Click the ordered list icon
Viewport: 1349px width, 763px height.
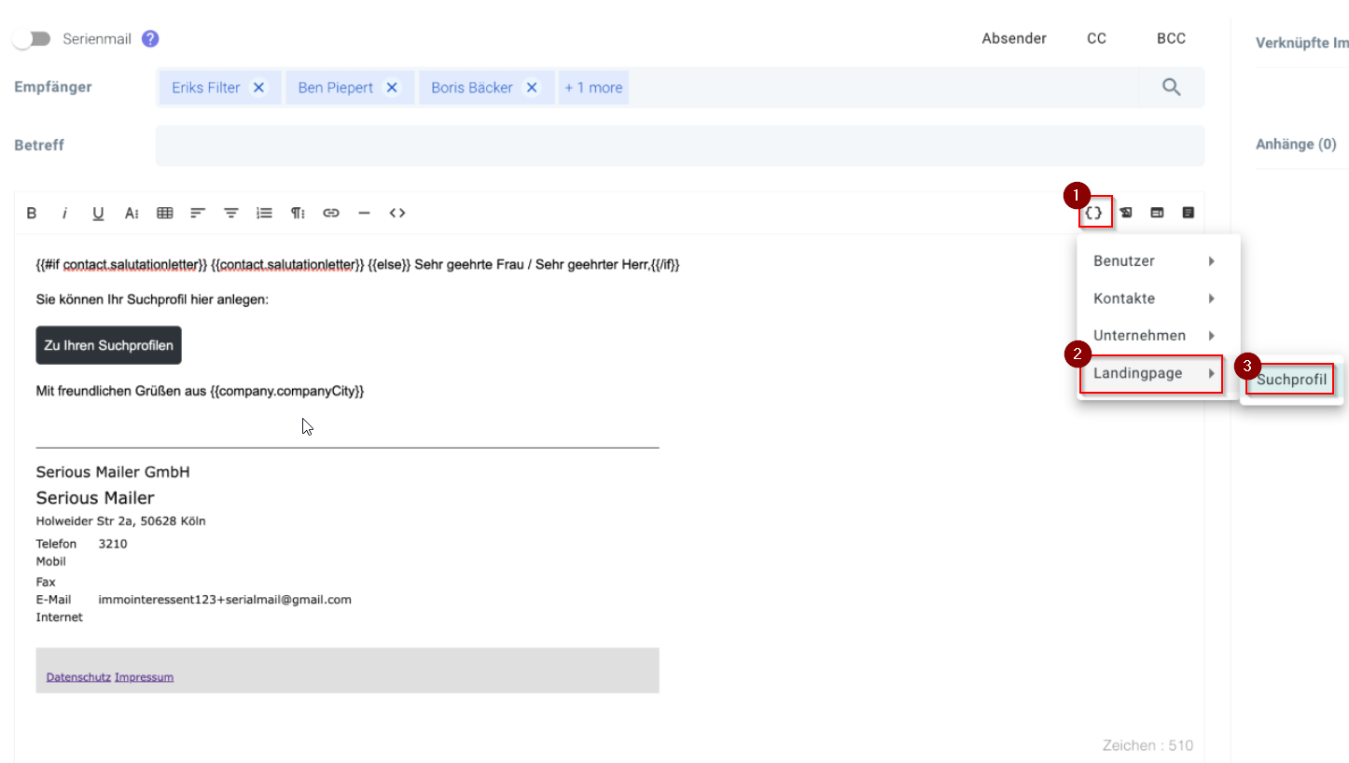(x=264, y=213)
